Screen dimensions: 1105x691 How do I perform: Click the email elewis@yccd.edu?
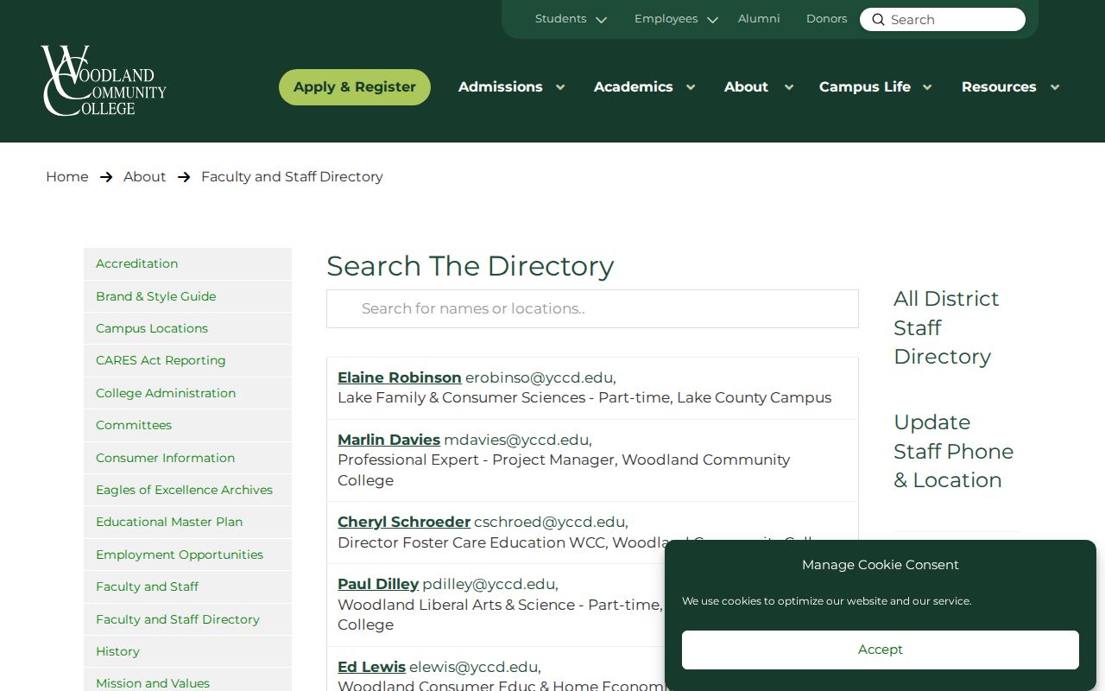coord(474,667)
